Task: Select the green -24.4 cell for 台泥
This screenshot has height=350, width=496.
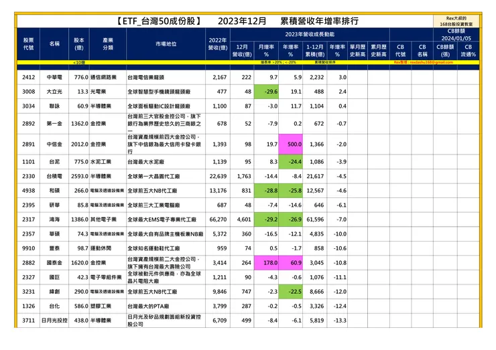Action: pos(291,162)
